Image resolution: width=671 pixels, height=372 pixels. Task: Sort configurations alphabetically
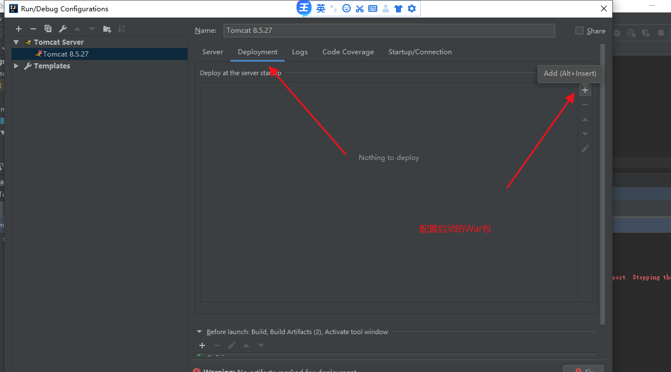[x=121, y=29]
